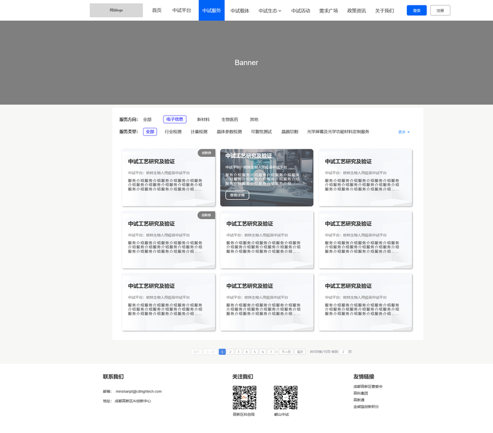Screen dimensions: 493x433
Task: Go to pagination page 3
Action: (x=238, y=352)
